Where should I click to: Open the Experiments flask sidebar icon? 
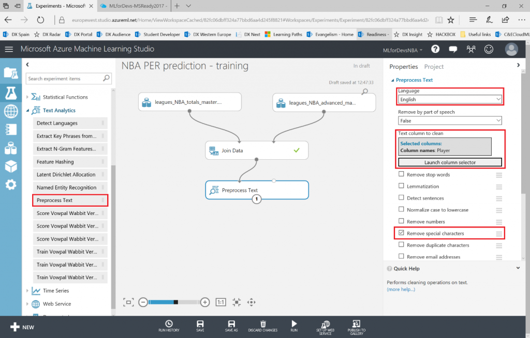click(x=11, y=93)
